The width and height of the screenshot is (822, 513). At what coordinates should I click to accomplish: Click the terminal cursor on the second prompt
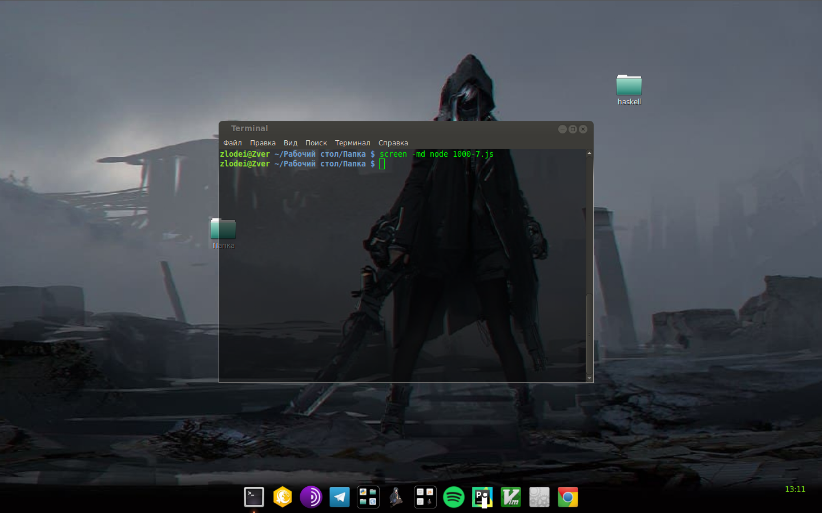pos(382,164)
